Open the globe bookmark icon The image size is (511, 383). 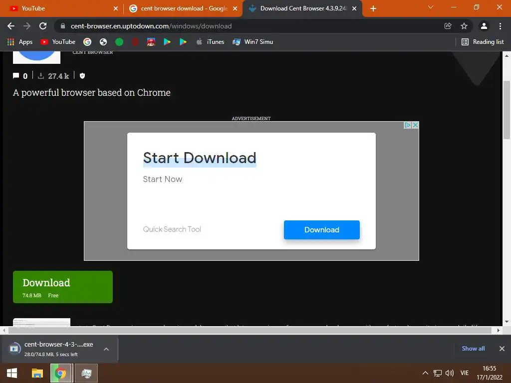[103, 42]
